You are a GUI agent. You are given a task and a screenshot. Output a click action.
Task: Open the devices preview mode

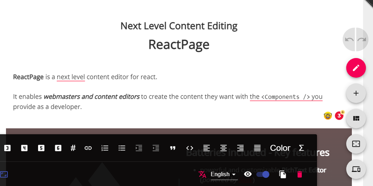[x=356, y=169]
